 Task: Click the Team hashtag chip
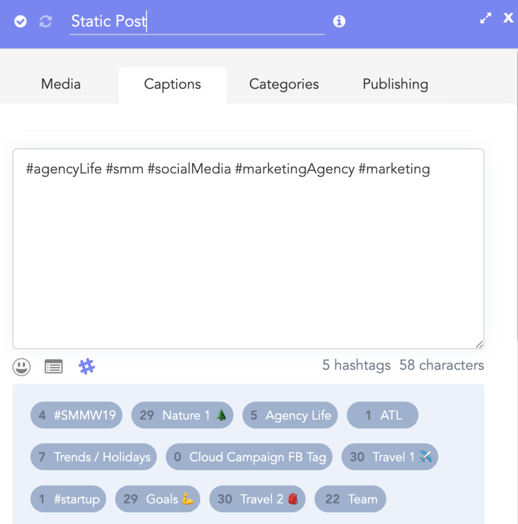(350, 499)
